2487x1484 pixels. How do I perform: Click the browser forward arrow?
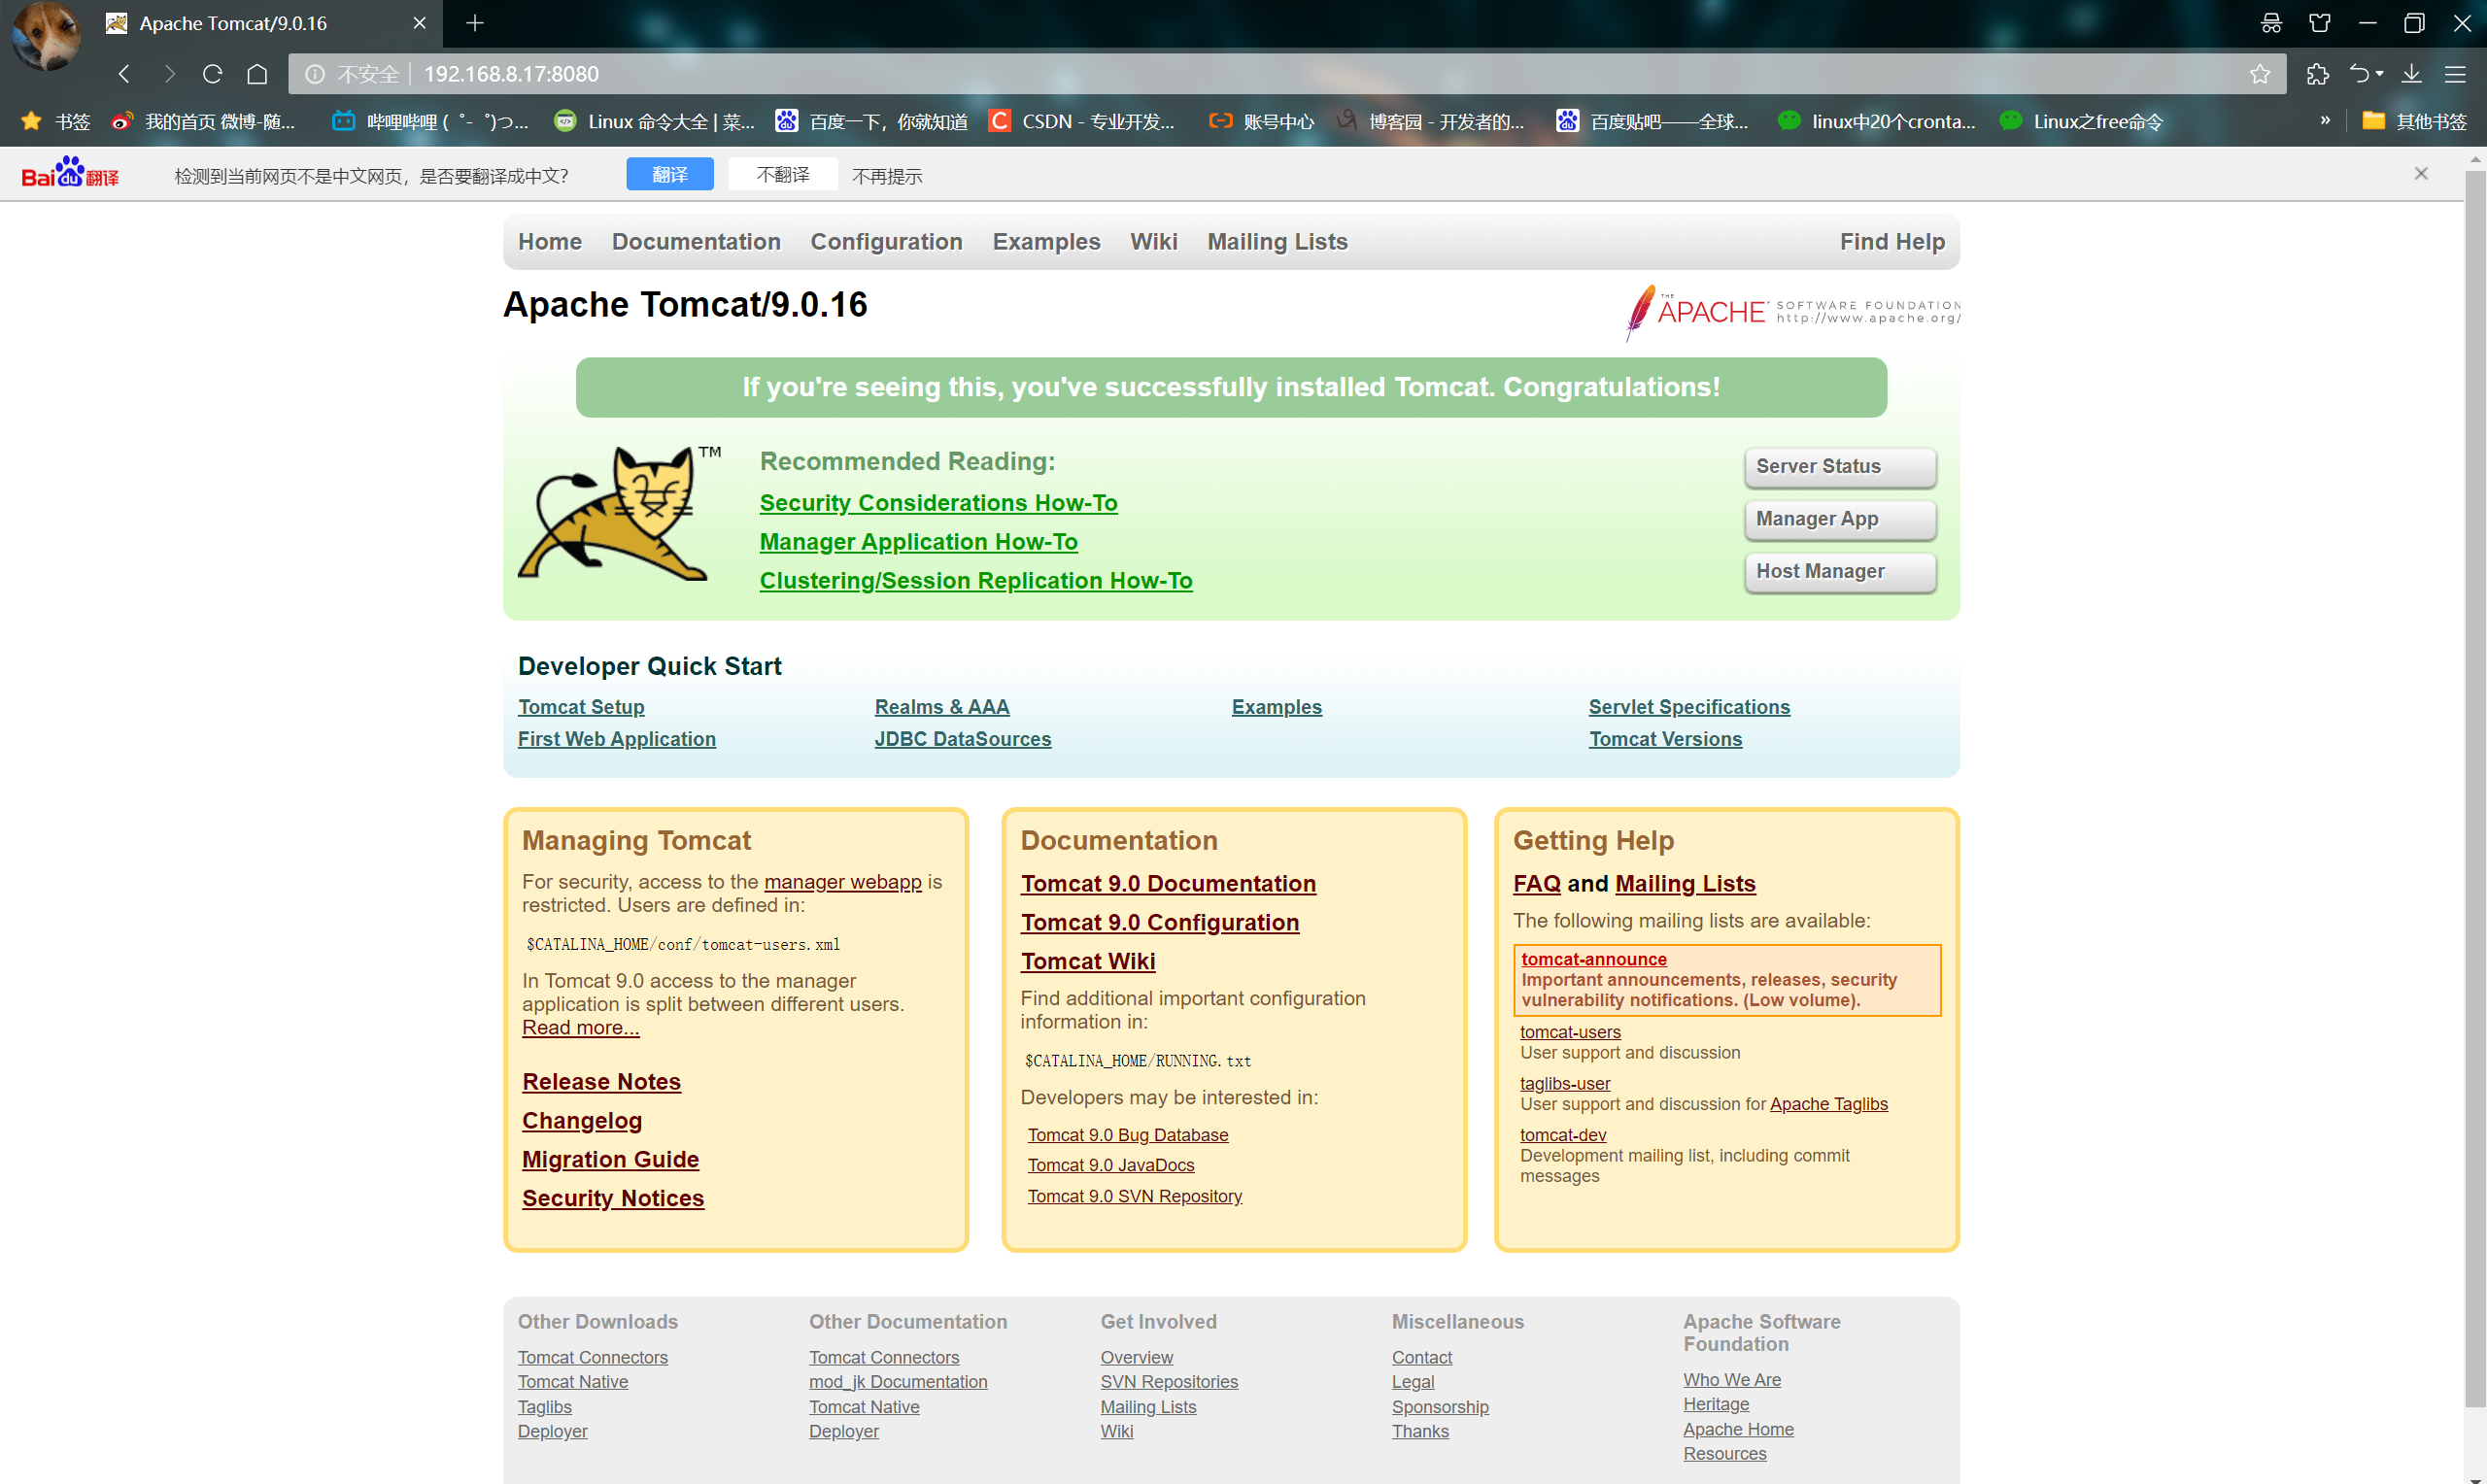[x=169, y=74]
